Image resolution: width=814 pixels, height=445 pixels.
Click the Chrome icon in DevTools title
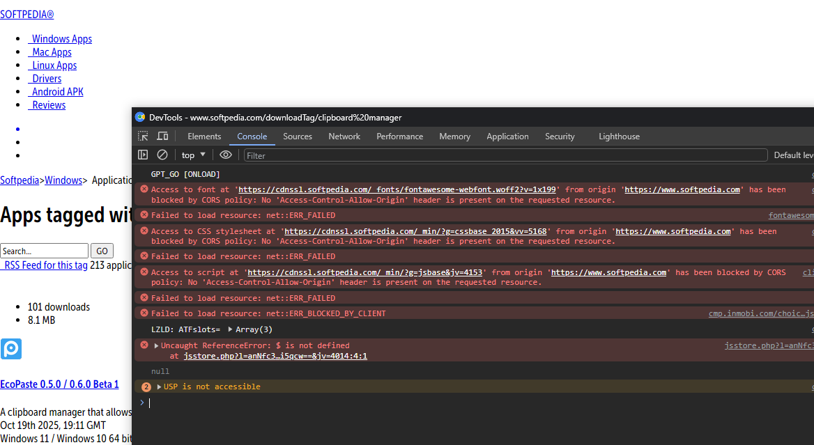coord(140,117)
